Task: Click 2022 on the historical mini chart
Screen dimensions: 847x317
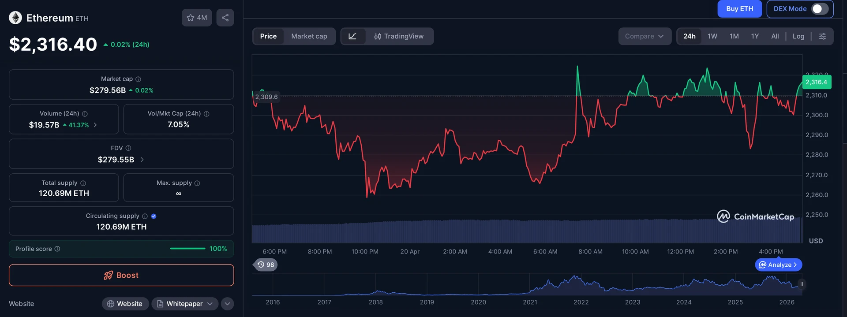Action: coord(581,302)
